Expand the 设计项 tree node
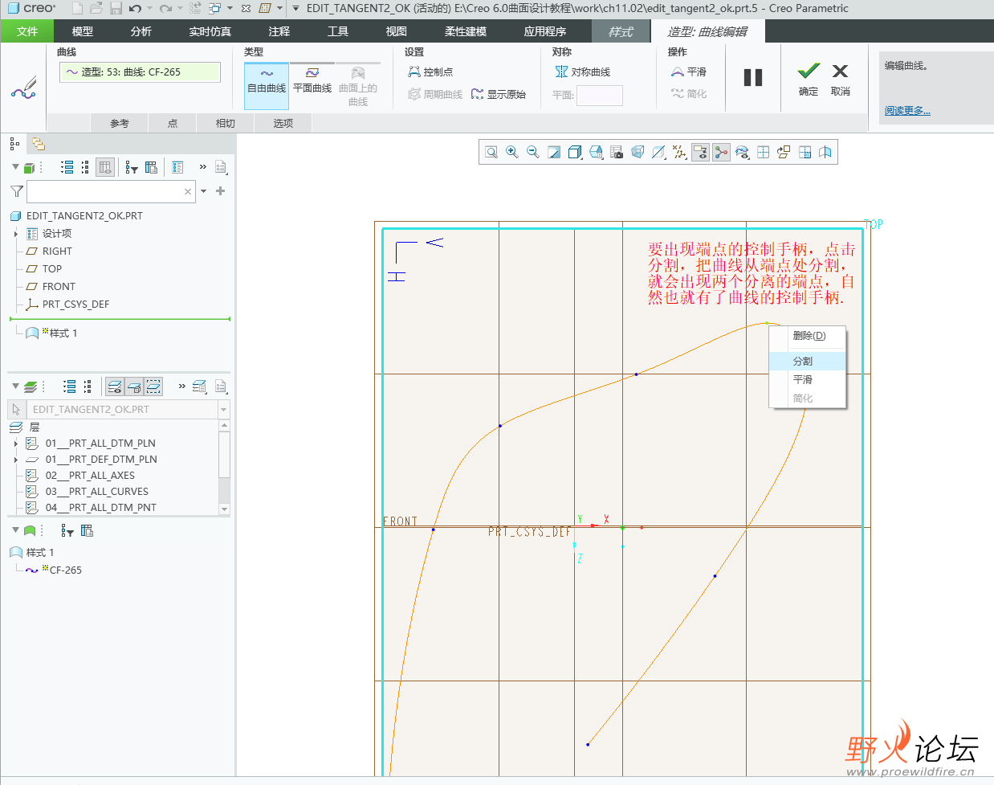 tap(16, 234)
